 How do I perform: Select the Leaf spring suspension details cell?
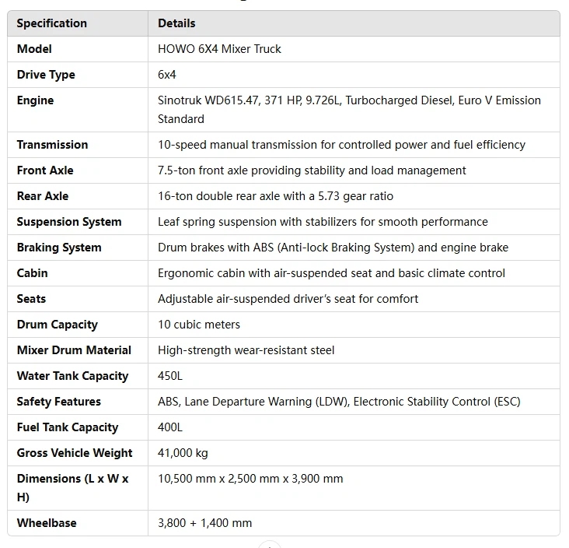click(x=323, y=222)
